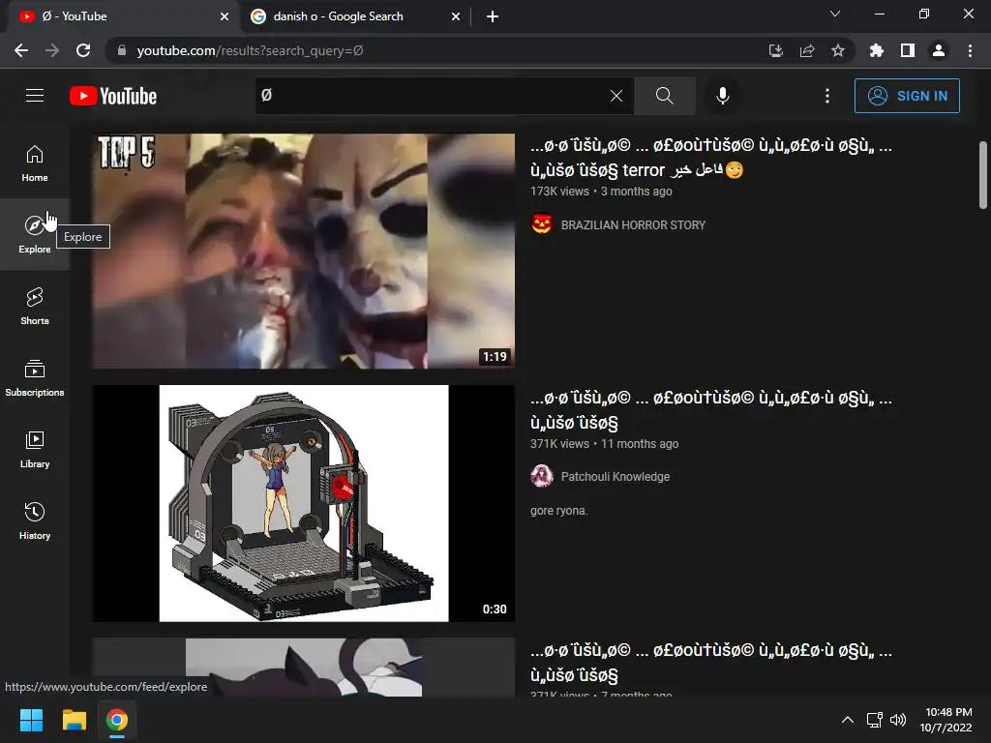991x743 pixels.
Task: Open the YouTube hamburger guide menu
Action: 35,96
